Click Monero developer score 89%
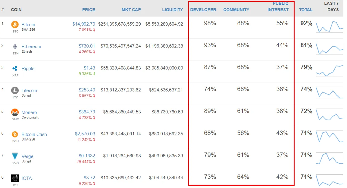 210,111
